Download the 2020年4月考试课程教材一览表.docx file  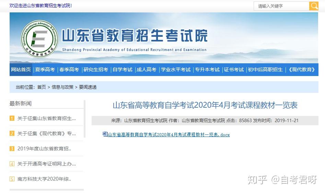tap(169, 135)
